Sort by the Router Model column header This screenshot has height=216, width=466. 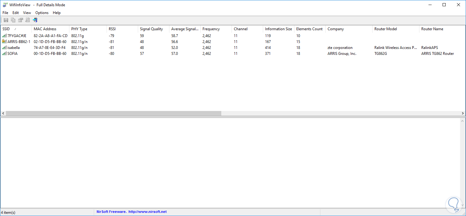(396, 29)
